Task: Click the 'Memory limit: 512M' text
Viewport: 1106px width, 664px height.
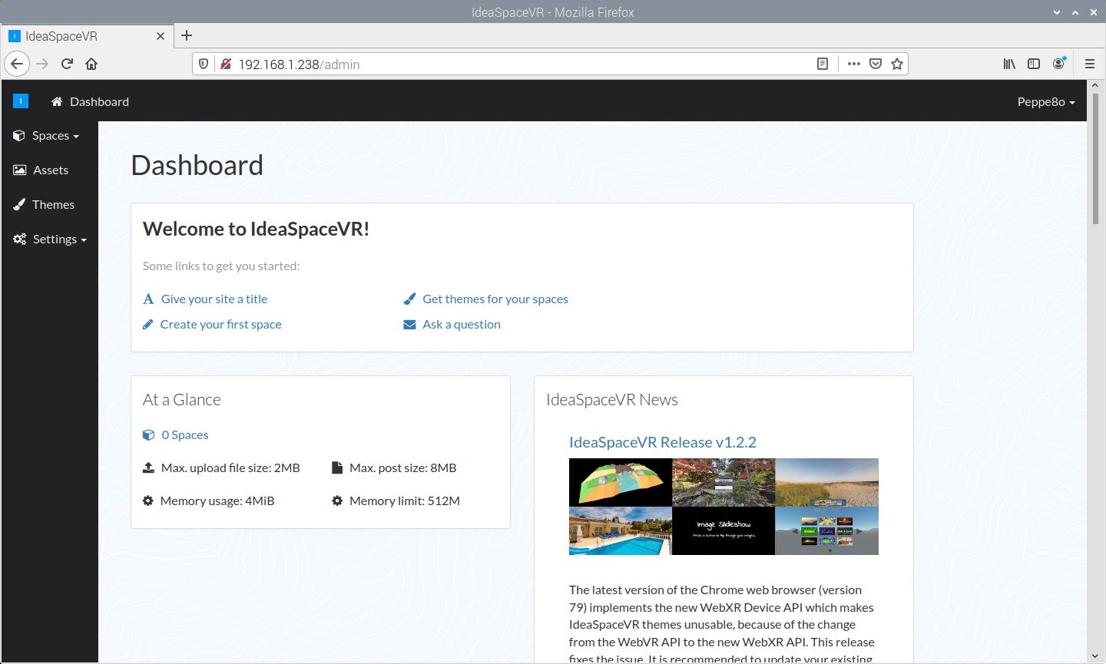Action: tap(405, 501)
